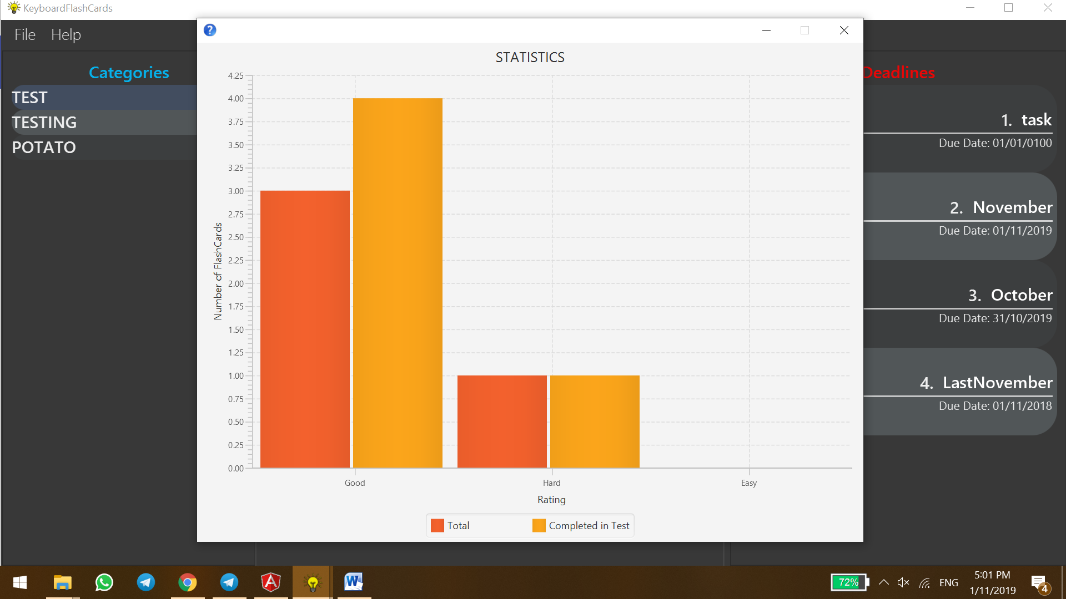The image size is (1066, 599).
Task: Open Microsoft Word from the taskbar
Action: click(354, 582)
